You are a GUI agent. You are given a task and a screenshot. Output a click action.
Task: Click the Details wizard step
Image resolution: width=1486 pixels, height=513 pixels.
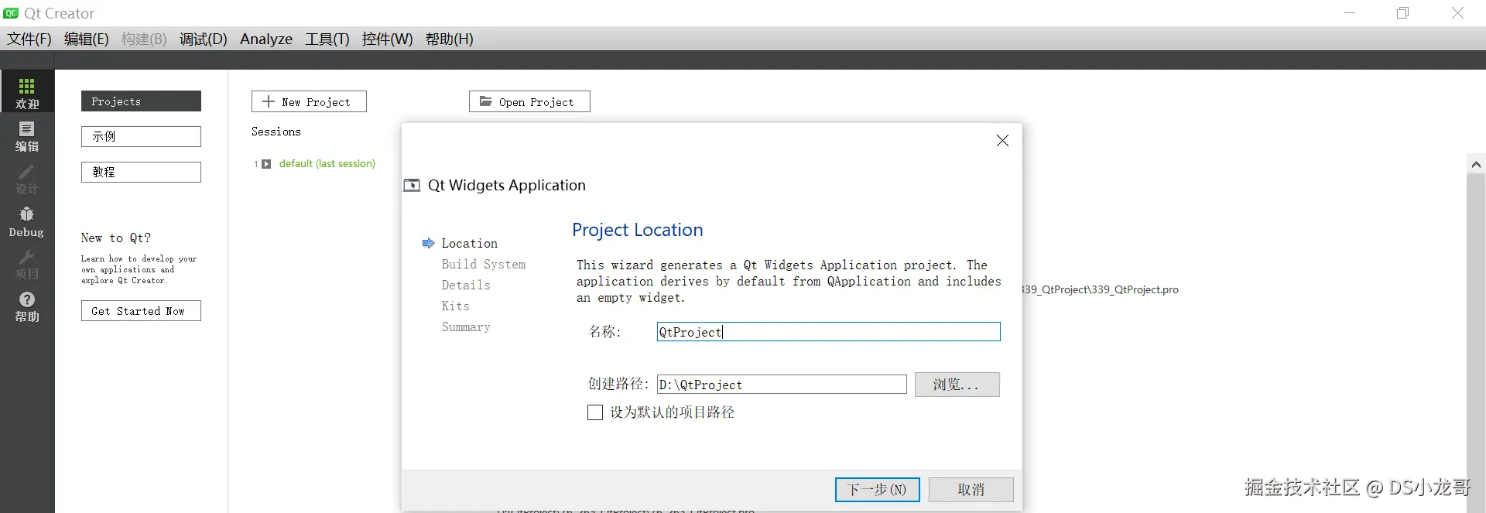pyautogui.click(x=466, y=286)
